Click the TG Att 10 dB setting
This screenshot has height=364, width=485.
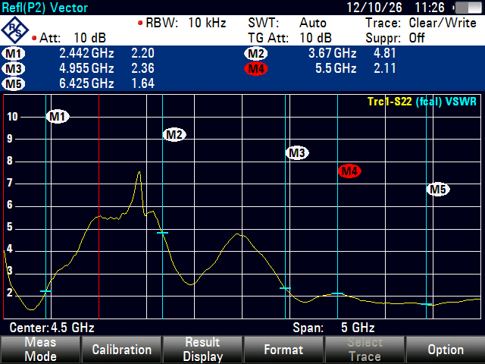[x=289, y=38]
